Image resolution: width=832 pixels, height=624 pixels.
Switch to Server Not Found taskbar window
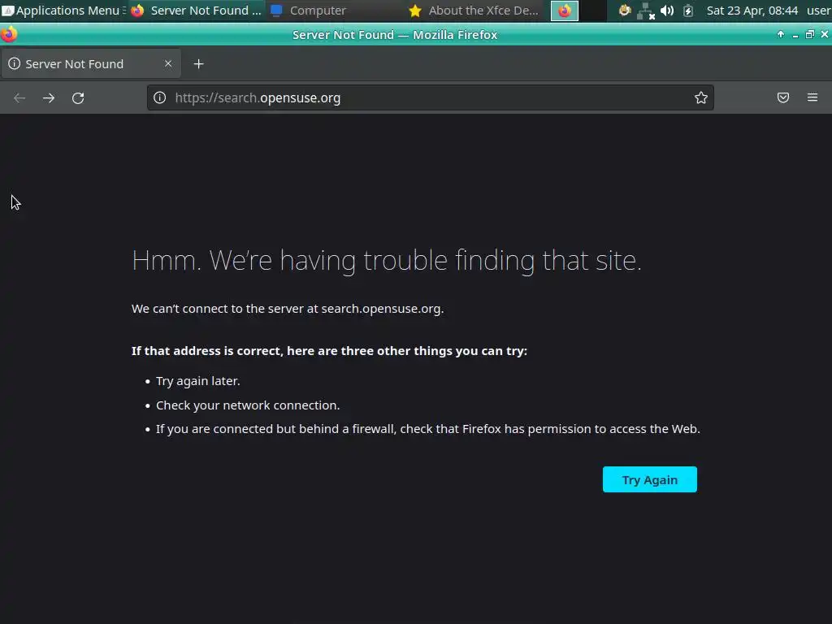click(x=197, y=11)
